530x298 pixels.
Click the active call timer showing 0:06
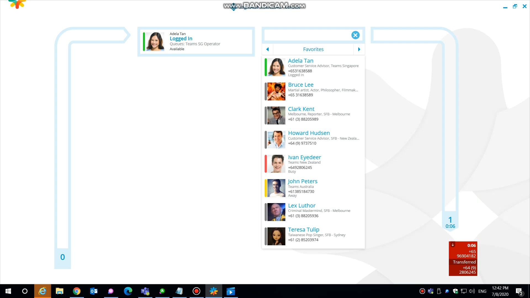coord(451,226)
